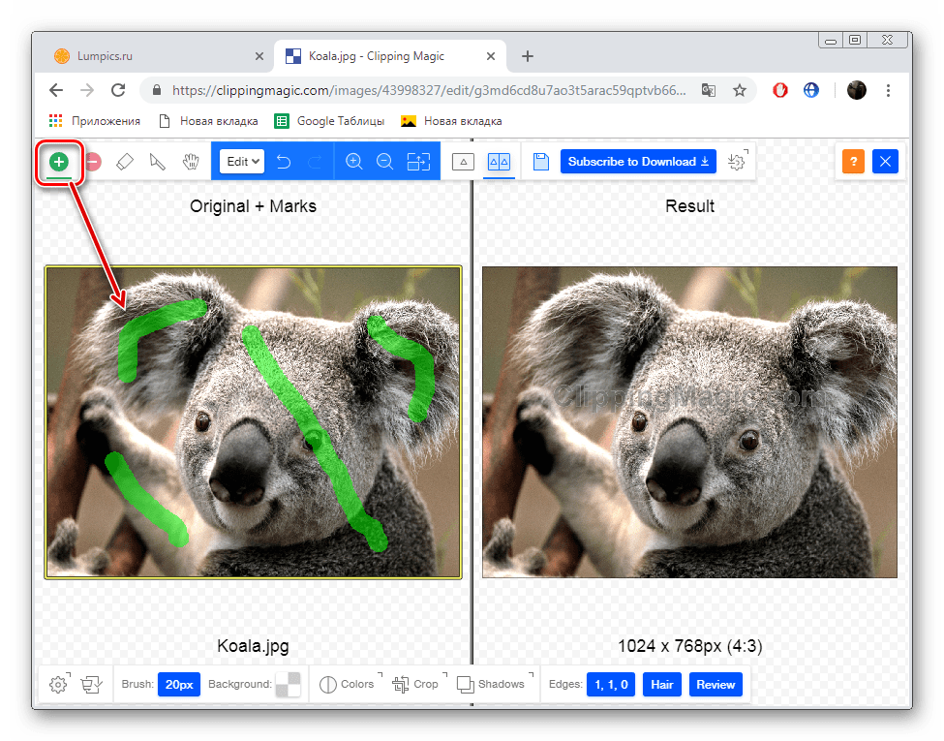Fit the image to the view

pos(418,162)
